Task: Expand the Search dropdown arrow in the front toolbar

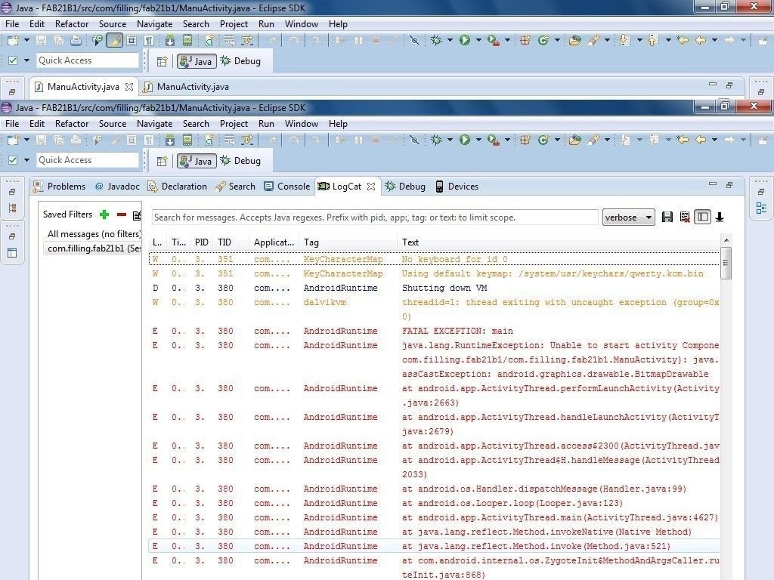Action: coord(607,140)
